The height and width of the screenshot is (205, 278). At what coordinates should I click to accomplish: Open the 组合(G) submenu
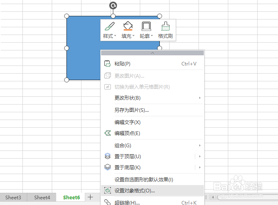[152, 145]
